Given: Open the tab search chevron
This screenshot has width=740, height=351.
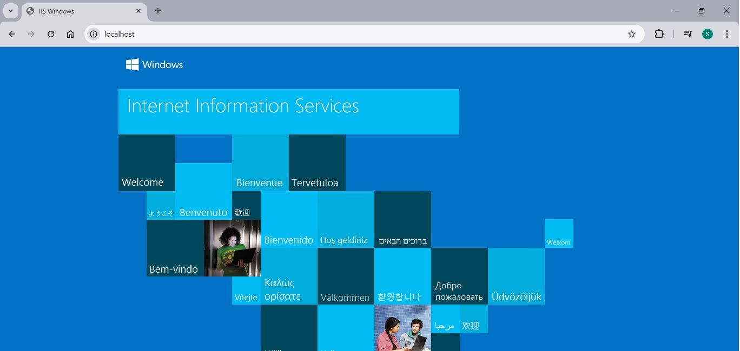Looking at the screenshot, I should click(10, 11).
